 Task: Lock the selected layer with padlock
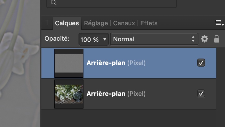point(216,39)
